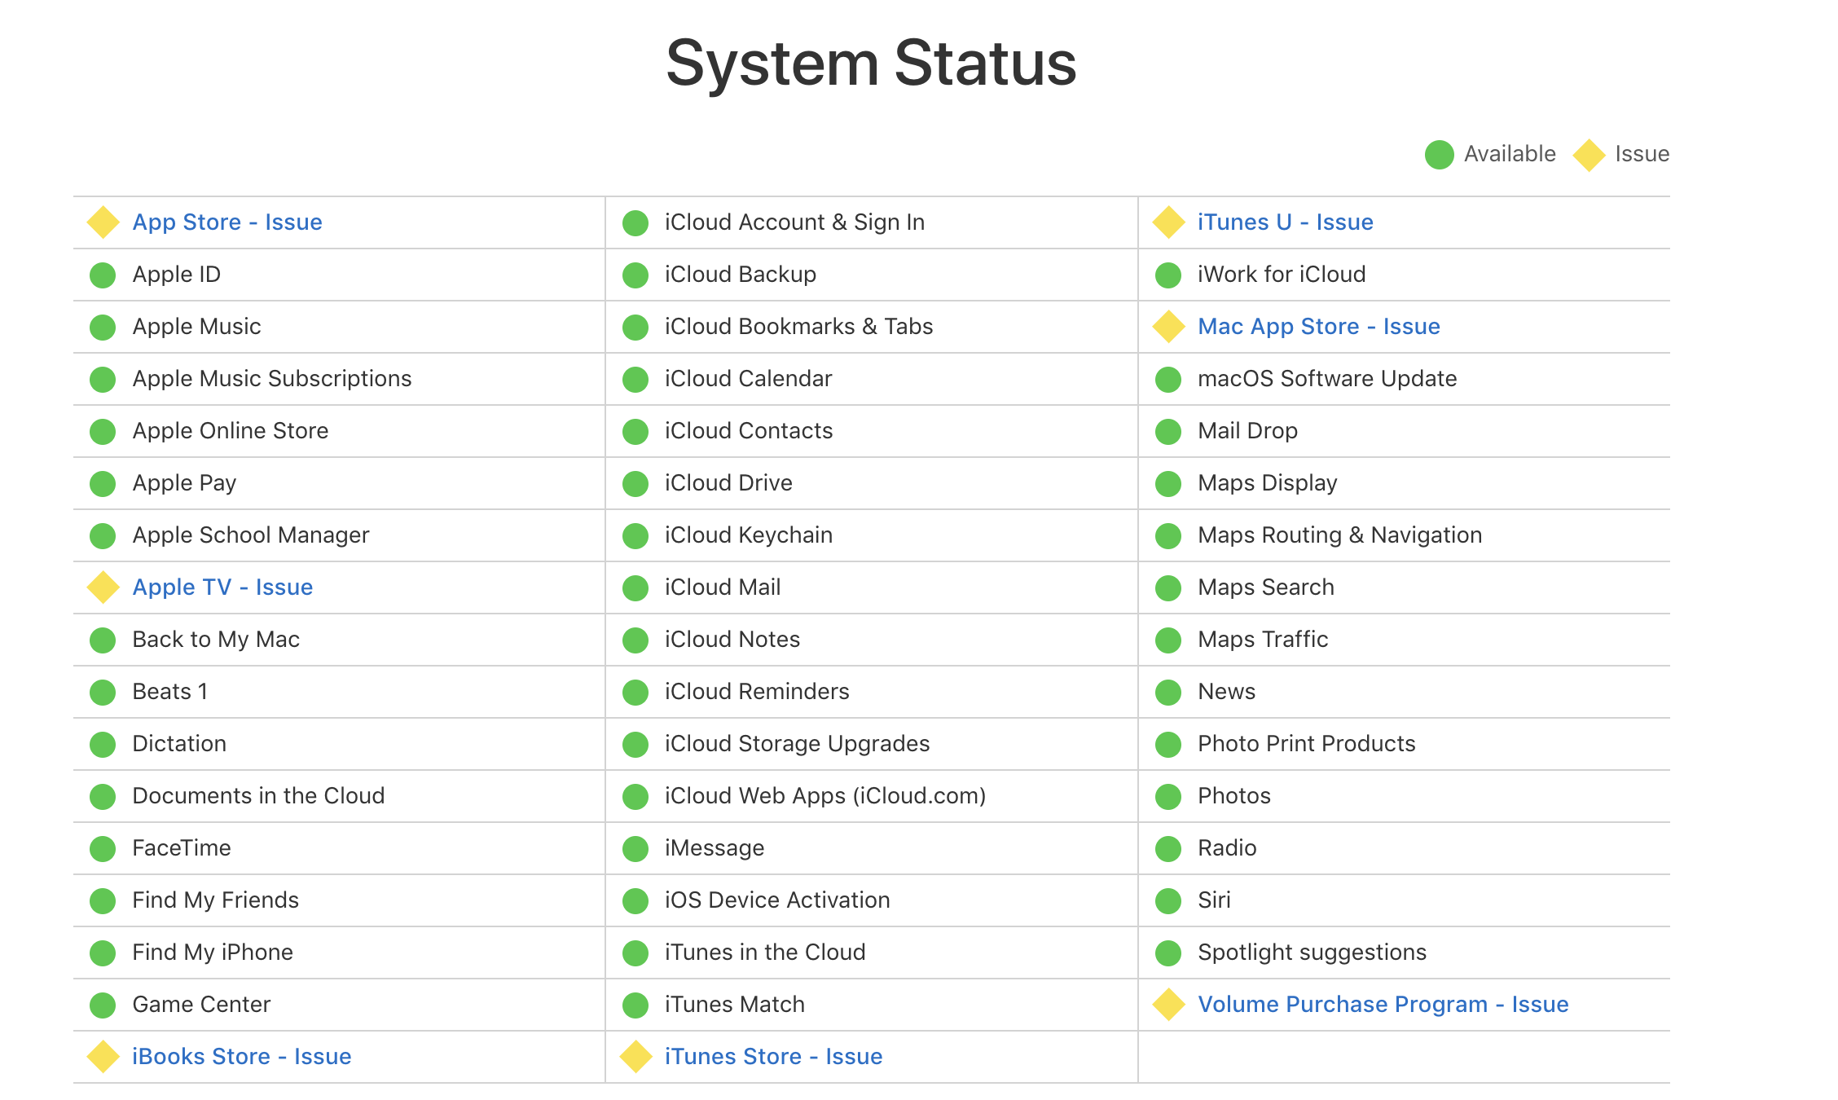Click yellow diamond beside Volume Purchase Program
The image size is (1838, 1100).
point(1168,1005)
